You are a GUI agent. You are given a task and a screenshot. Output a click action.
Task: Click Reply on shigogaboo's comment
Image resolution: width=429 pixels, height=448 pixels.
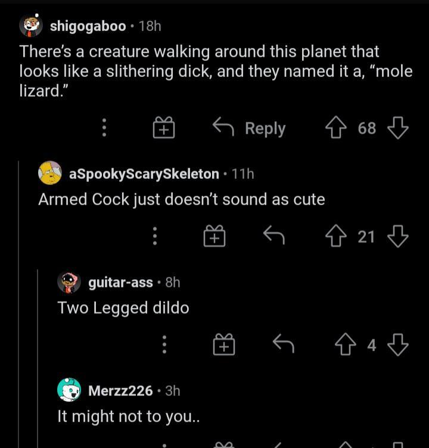(250, 128)
